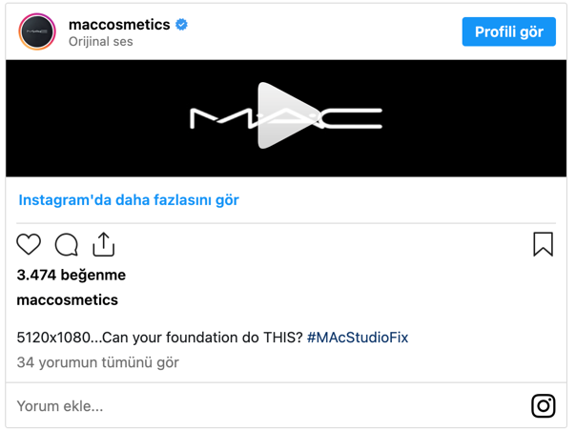
Task: Click the maccosmetics username in the header
Action: tap(119, 24)
